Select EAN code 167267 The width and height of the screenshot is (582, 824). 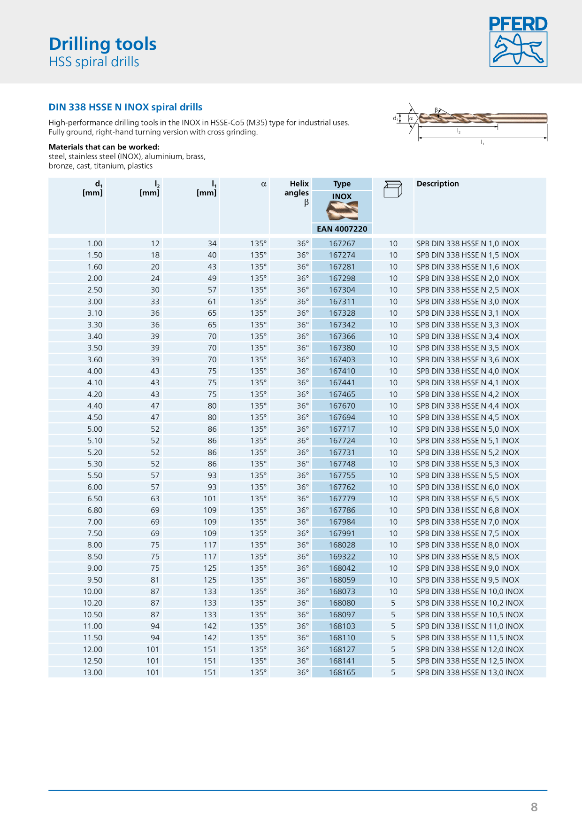point(342,243)
